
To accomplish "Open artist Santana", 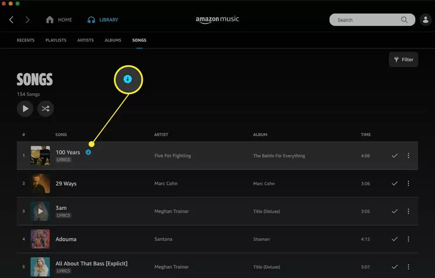I will [x=163, y=239].
